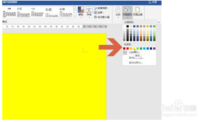This screenshot has width=209, height=122.
Task: Collapse the ribbon with the chevron
Action: (x=159, y=22)
